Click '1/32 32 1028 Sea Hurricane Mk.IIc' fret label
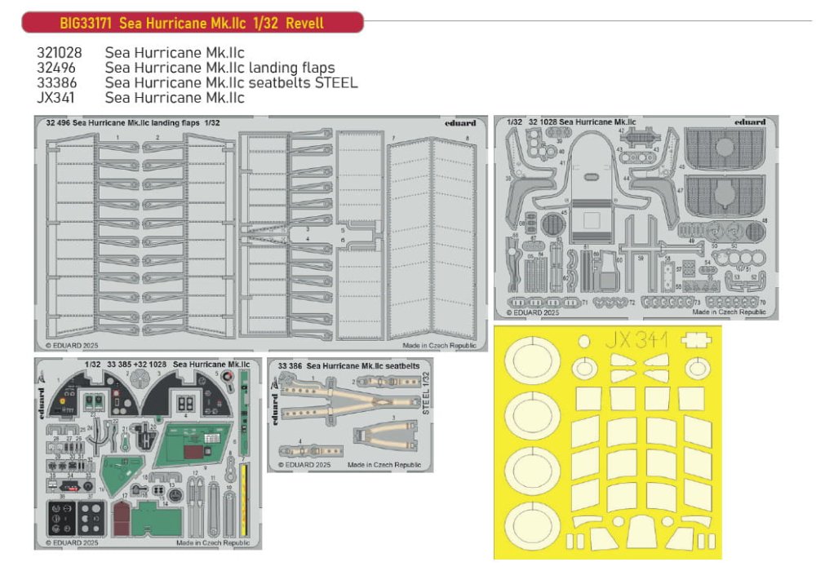Image resolution: width=816 pixels, height=584 pixels. pyautogui.click(x=571, y=122)
